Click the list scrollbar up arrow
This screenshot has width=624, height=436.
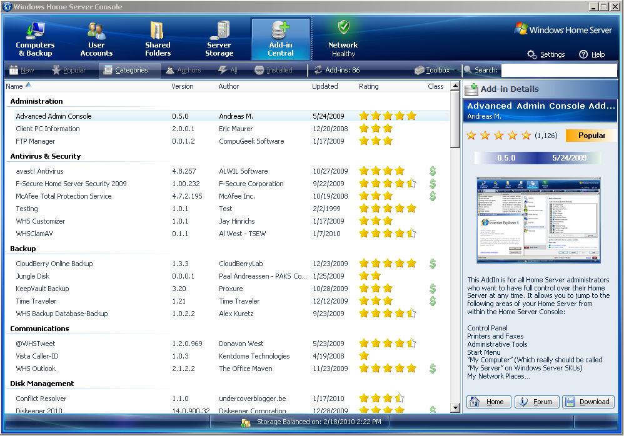455,86
